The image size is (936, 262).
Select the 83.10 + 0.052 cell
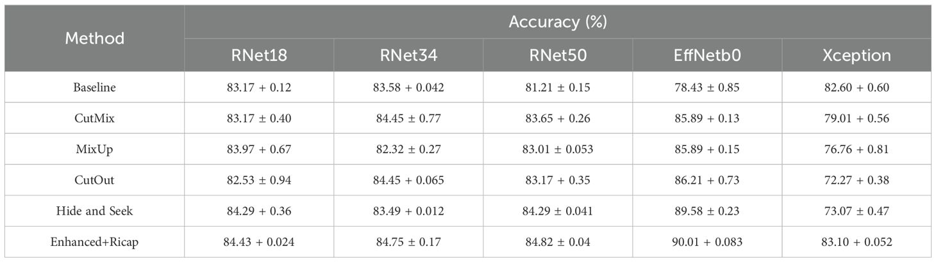tap(857, 242)
